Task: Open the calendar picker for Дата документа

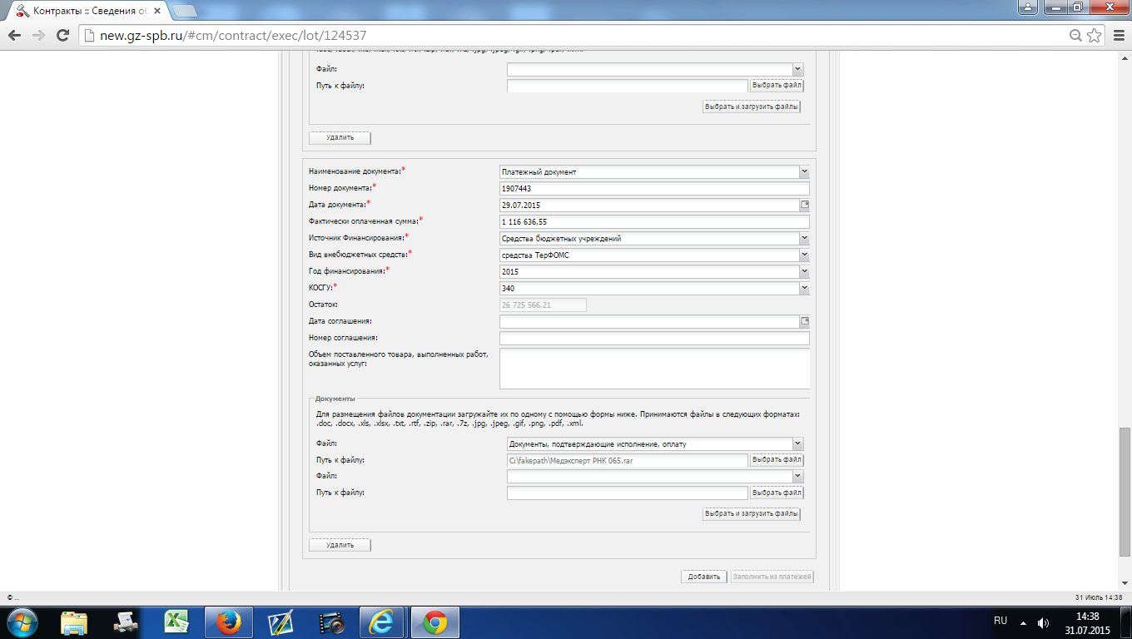Action: point(804,205)
